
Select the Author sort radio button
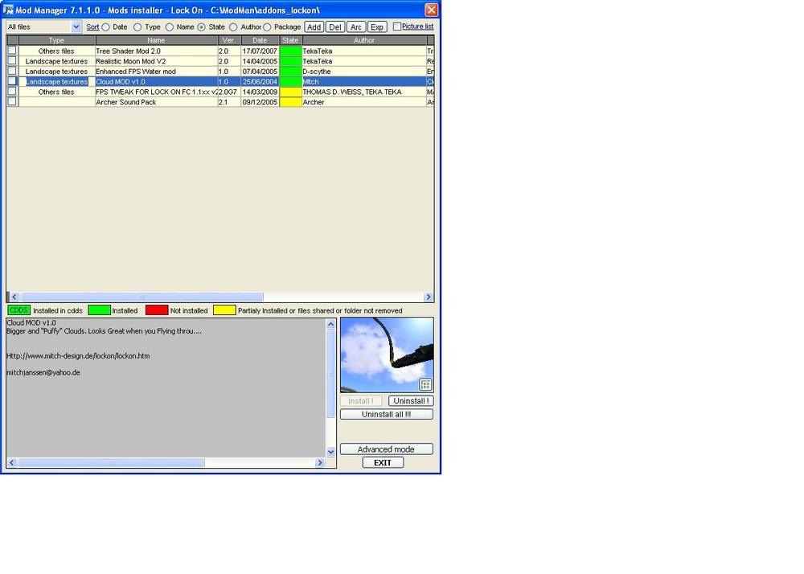pos(233,27)
